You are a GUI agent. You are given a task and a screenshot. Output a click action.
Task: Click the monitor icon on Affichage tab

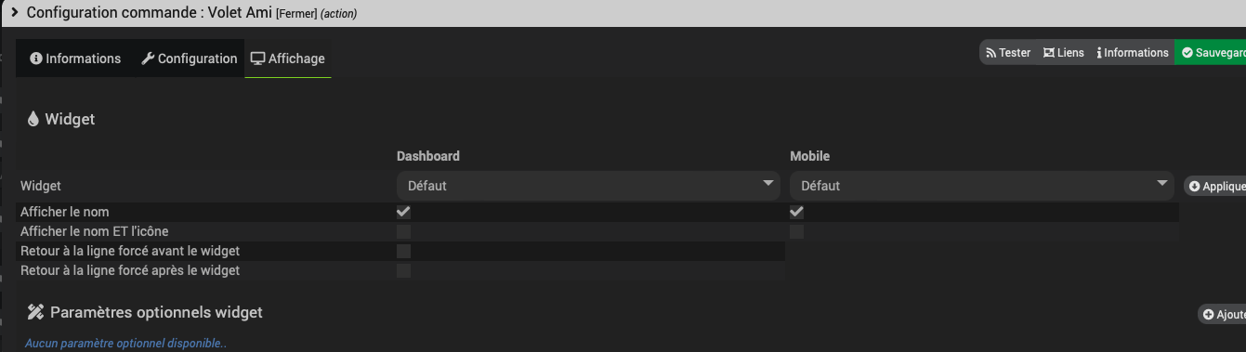click(x=258, y=59)
